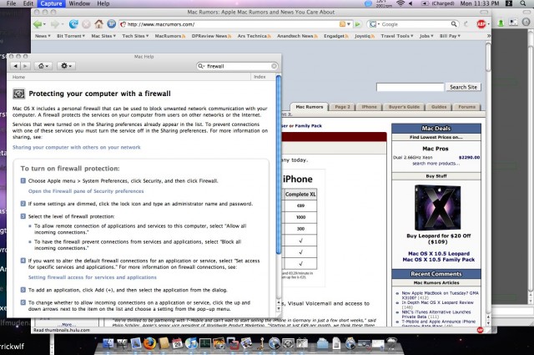Show more bookmarks overflow chevron
534x355 pixels.
[488, 36]
